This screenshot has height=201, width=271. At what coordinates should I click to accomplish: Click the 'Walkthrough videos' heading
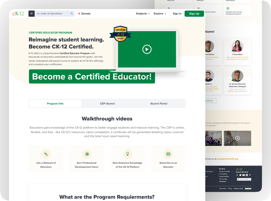click(x=107, y=119)
